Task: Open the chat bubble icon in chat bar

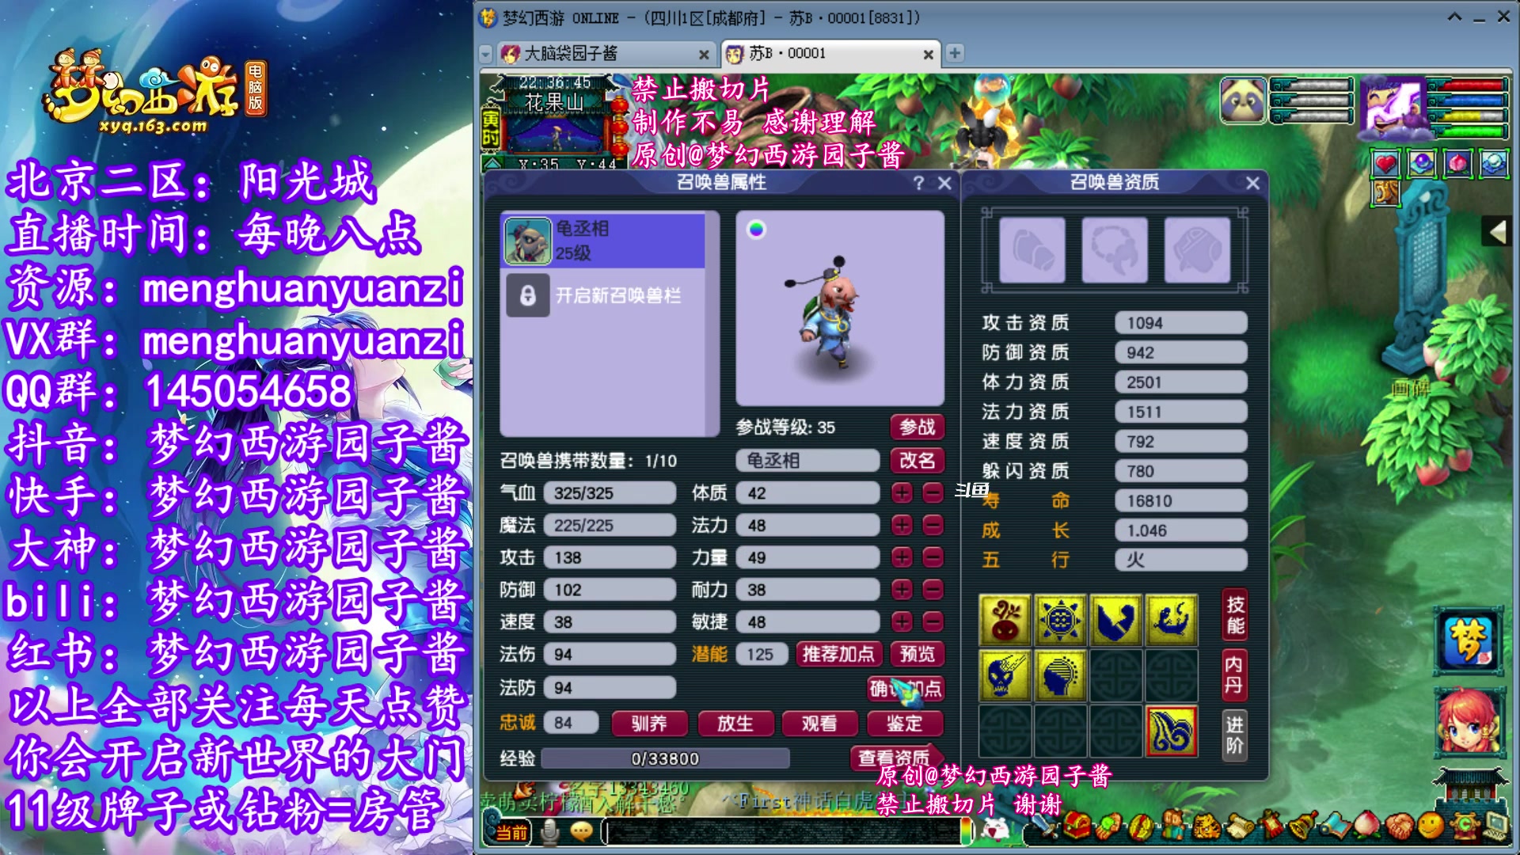Action: pyautogui.click(x=582, y=831)
